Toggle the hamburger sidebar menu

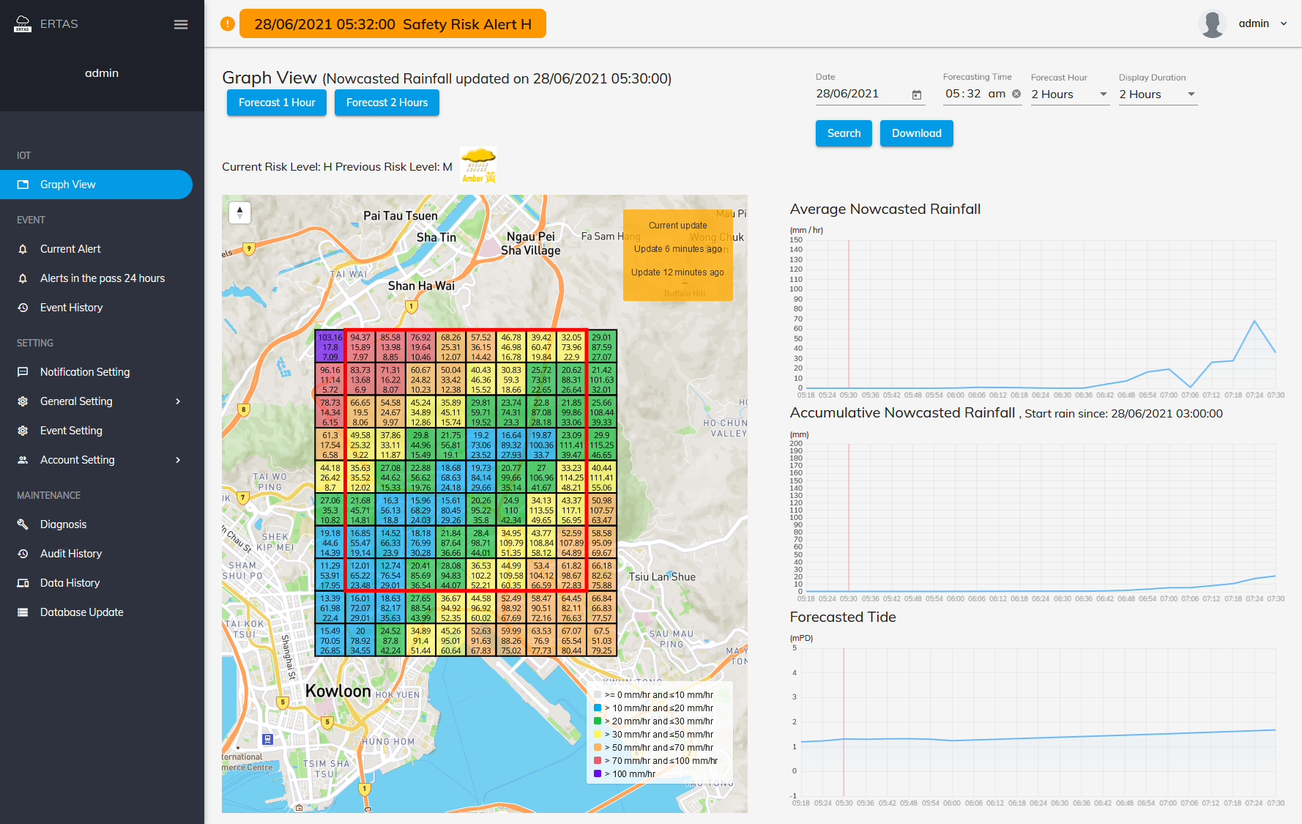point(181,24)
